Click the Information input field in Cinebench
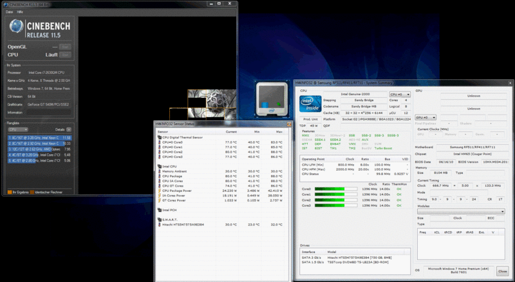Screen dimensions: 515x282 click(x=49, y=113)
